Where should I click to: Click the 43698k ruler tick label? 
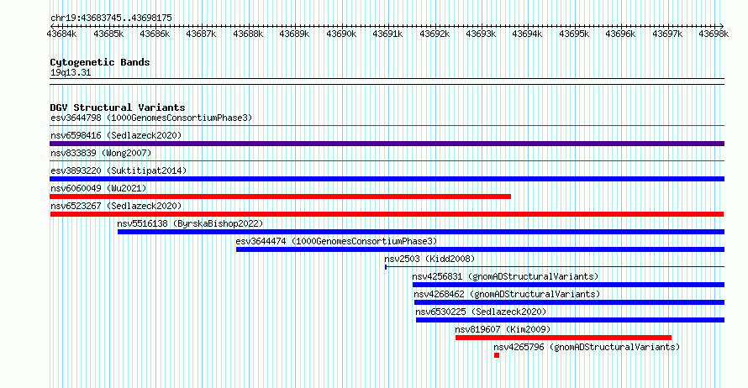click(x=714, y=34)
